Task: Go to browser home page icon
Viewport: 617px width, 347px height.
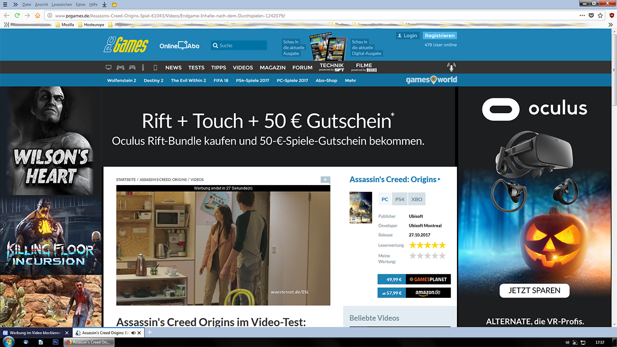Action: point(38,15)
